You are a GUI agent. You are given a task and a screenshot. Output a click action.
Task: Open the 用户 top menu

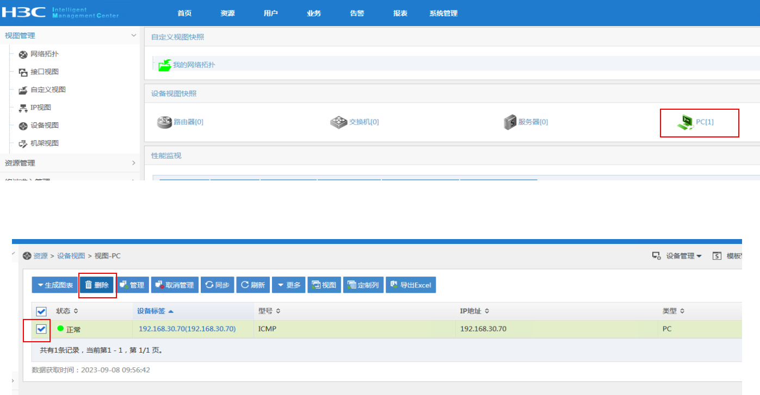click(x=270, y=13)
